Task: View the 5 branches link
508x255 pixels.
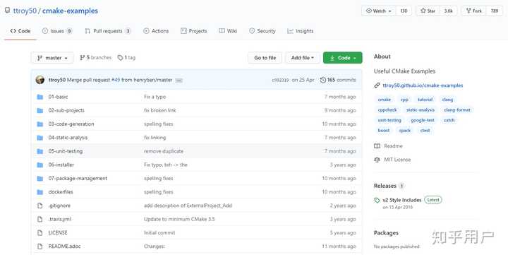Action: 95,57
